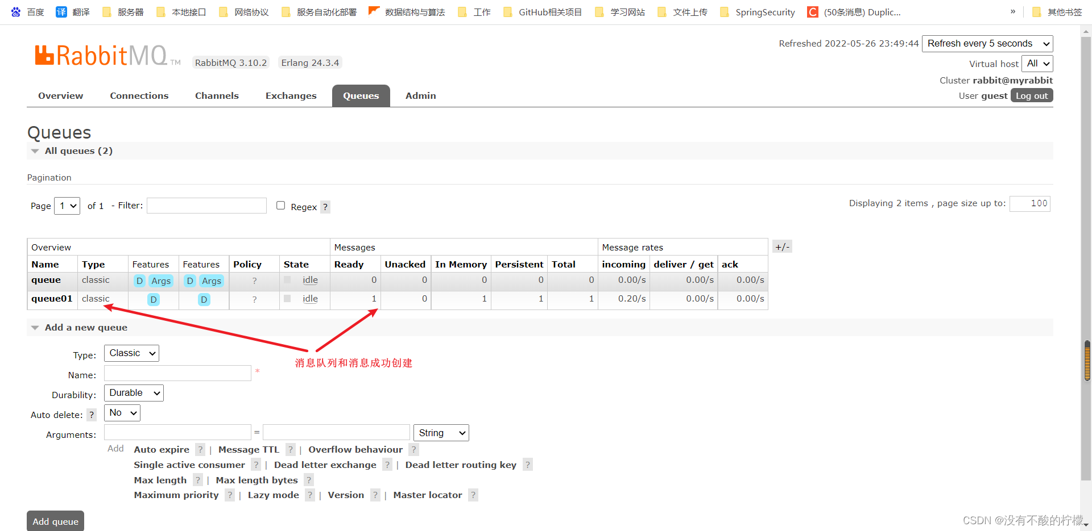Screen dimensions: 1092x531
Task: Sort queues by the Ready column
Action: point(349,265)
